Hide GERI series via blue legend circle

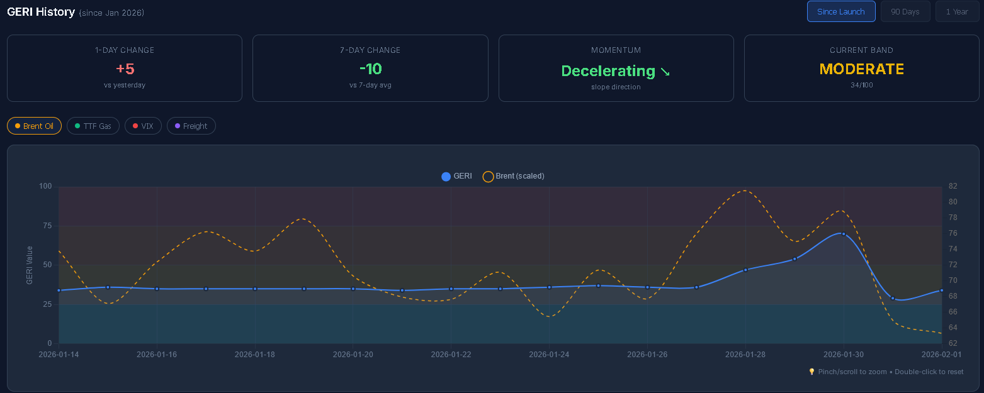[446, 177]
